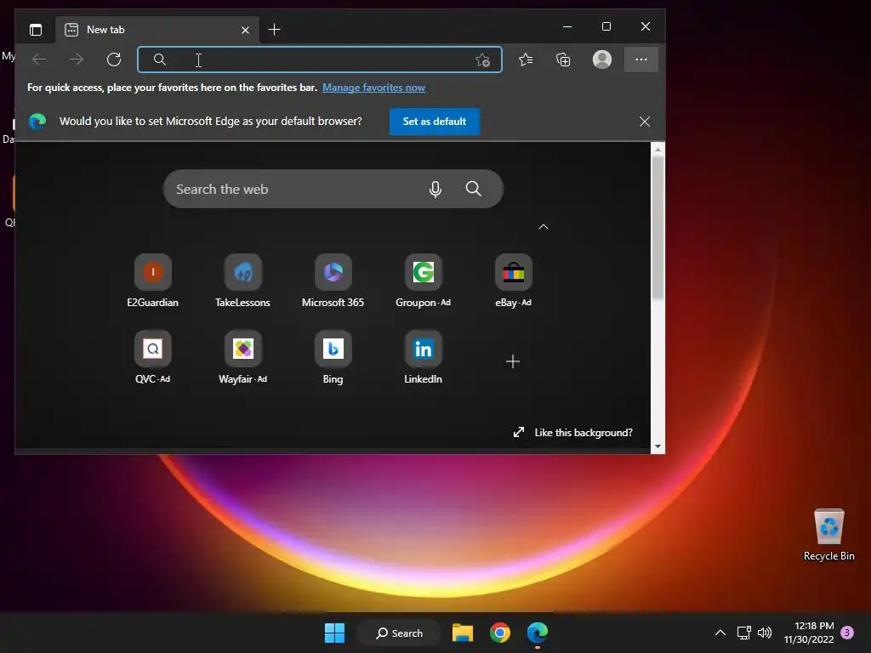Click the Edge taskbar icon
871x653 pixels.
point(538,633)
